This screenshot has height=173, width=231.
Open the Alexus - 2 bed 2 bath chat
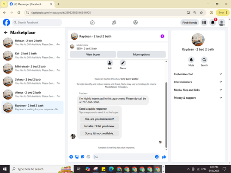click(x=32, y=95)
